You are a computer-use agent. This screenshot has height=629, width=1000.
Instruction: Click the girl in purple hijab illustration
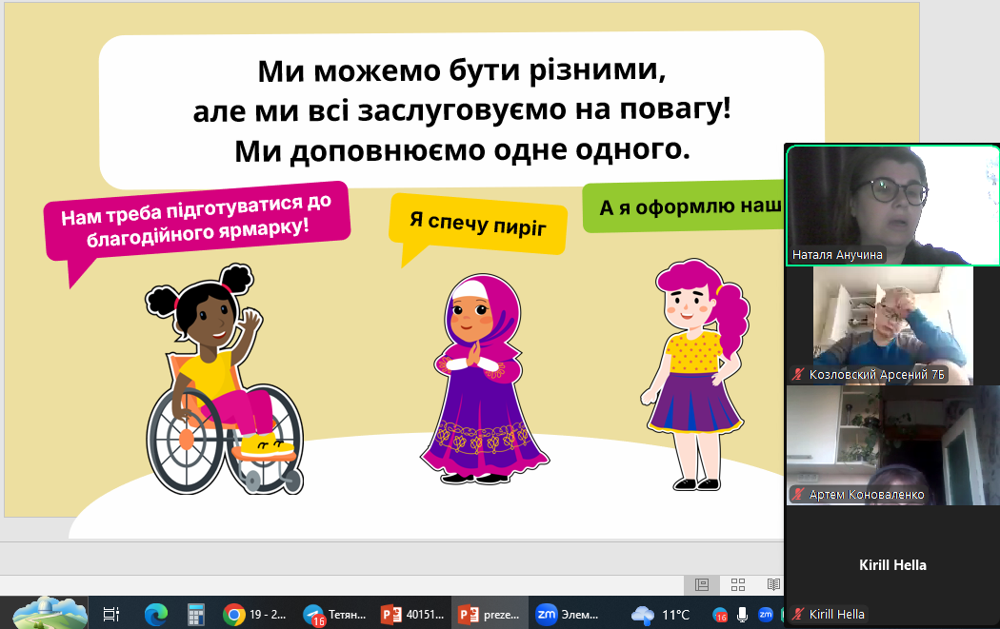click(x=484, y=379)
